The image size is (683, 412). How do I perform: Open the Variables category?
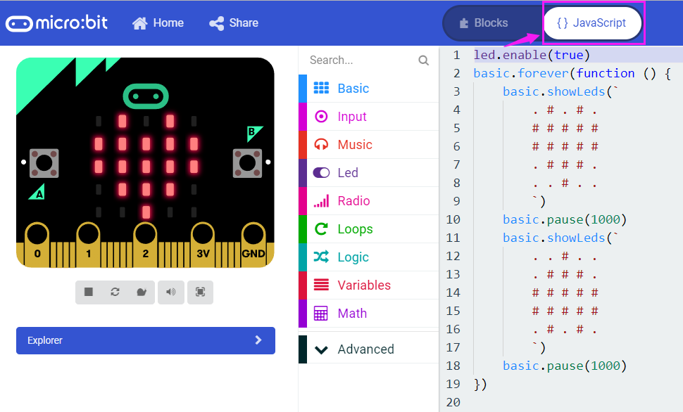click(368, 285)
